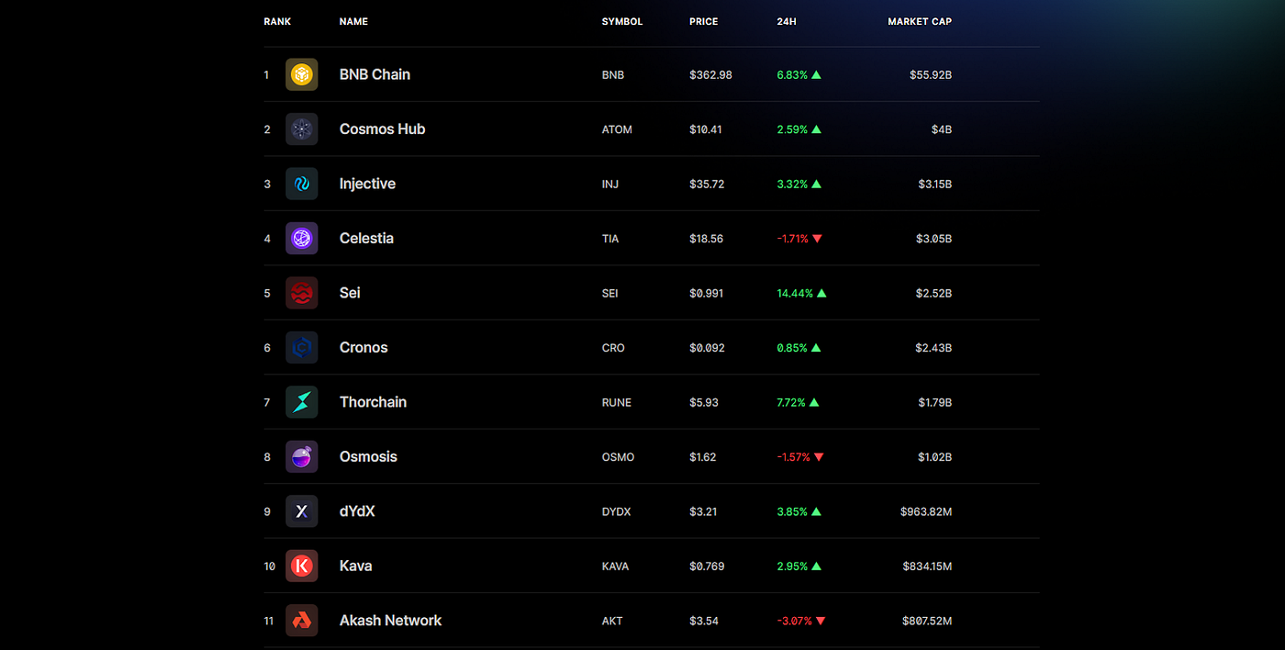Click the Injective logo icon
Viewport: 1285px width, 650px height.
(301, 184)
